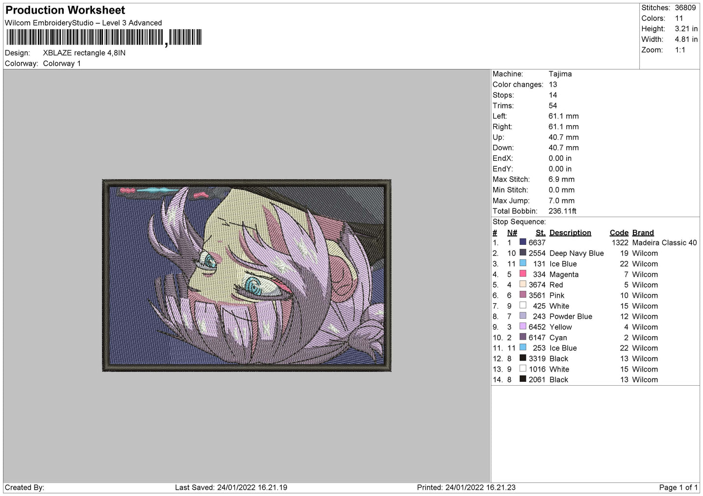Click the Production Worksheet title

click(65, 10)
